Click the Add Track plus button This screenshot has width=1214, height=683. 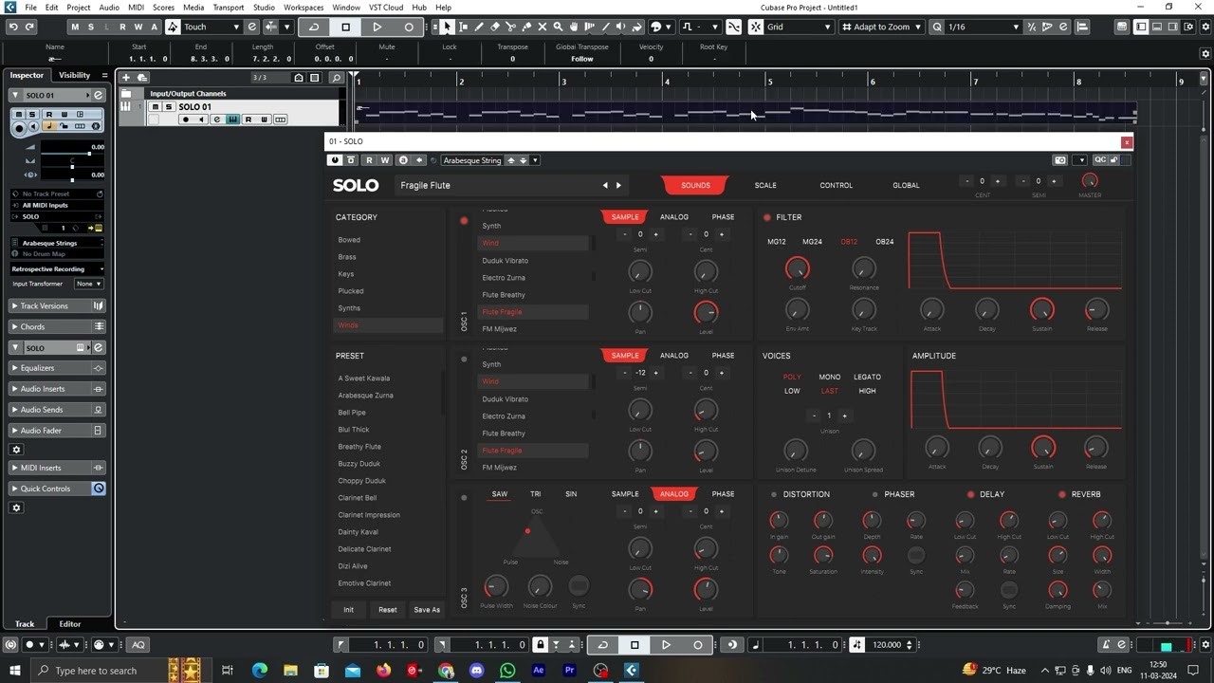(125, 77)
